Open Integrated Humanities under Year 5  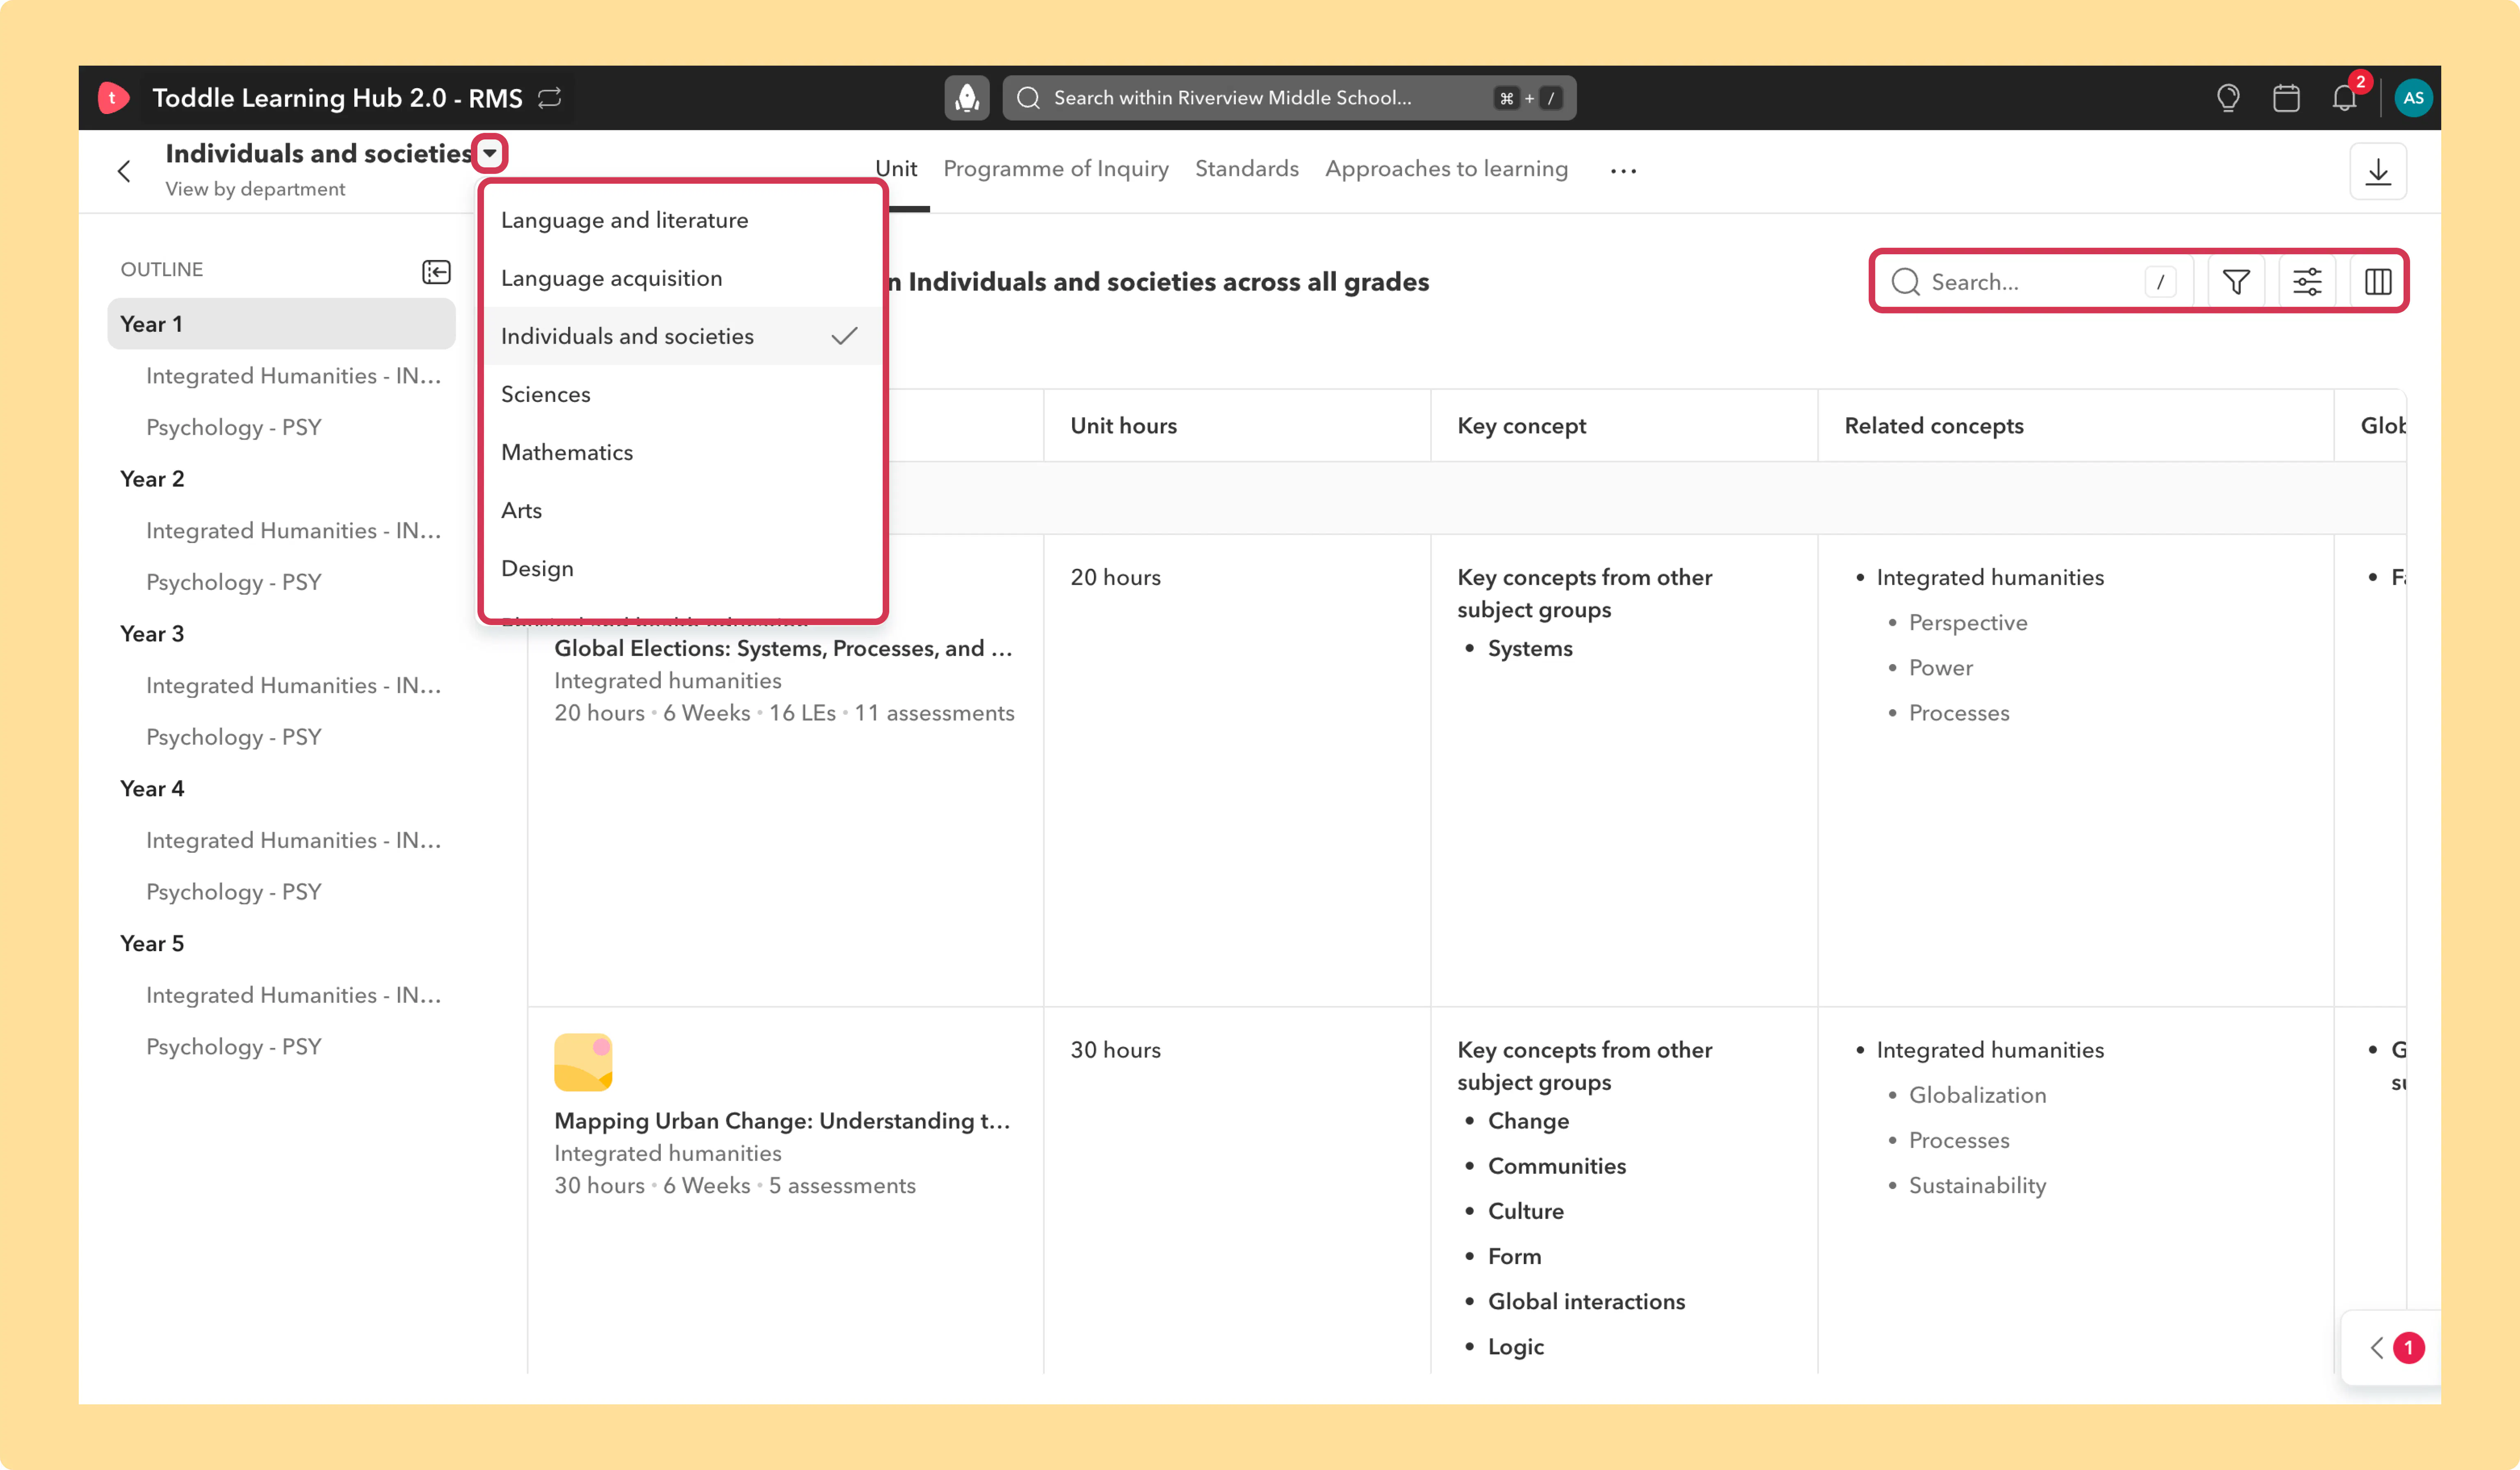[293, 996]
